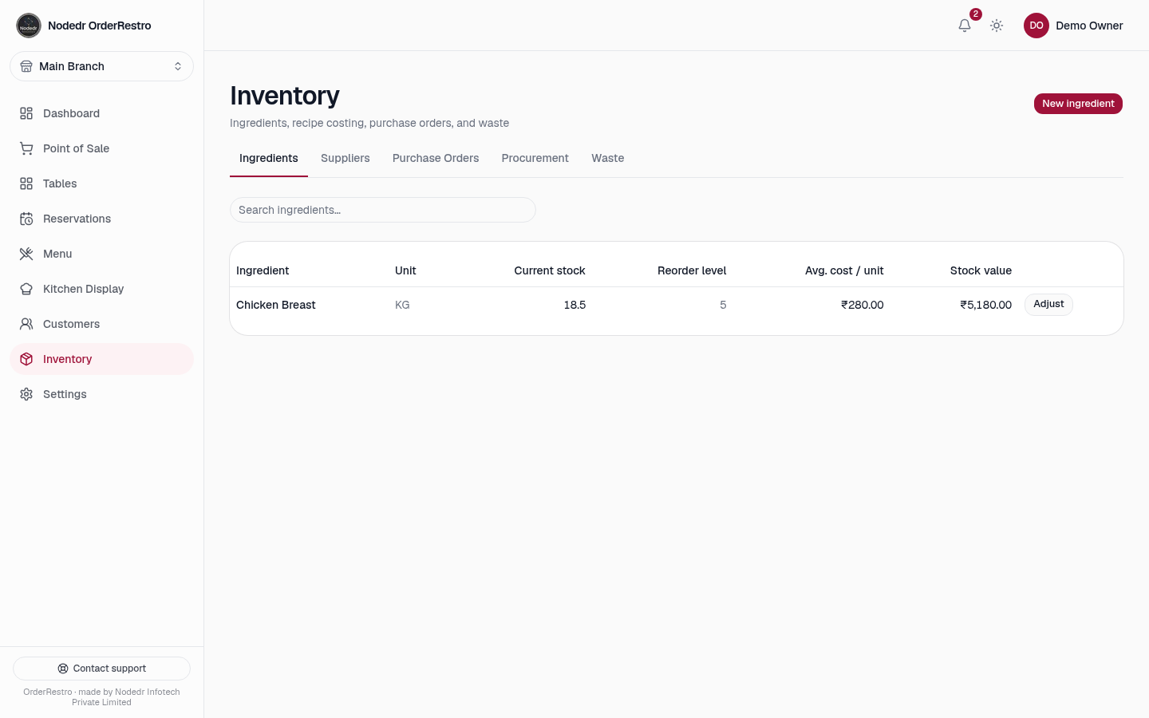Focus the Search ingredients field
1149x718 pixels.
383,210
